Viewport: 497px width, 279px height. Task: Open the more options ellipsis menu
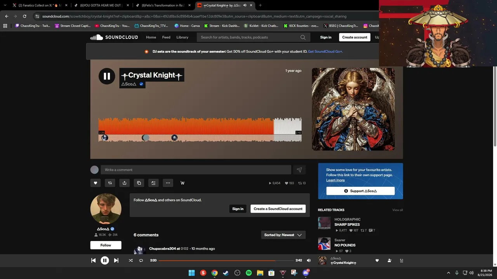168,183
